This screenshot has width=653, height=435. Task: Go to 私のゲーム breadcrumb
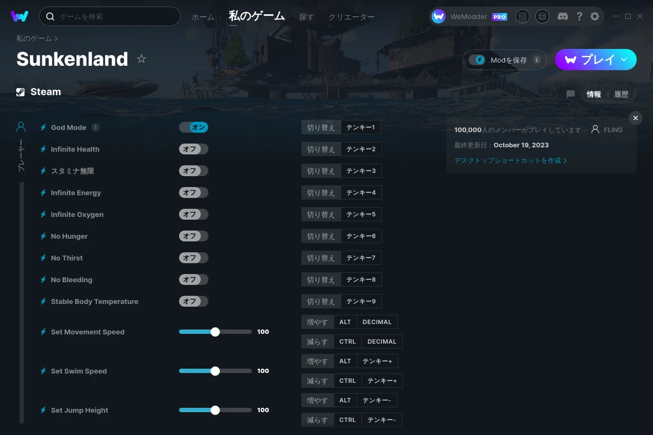[x=34, y=39]
